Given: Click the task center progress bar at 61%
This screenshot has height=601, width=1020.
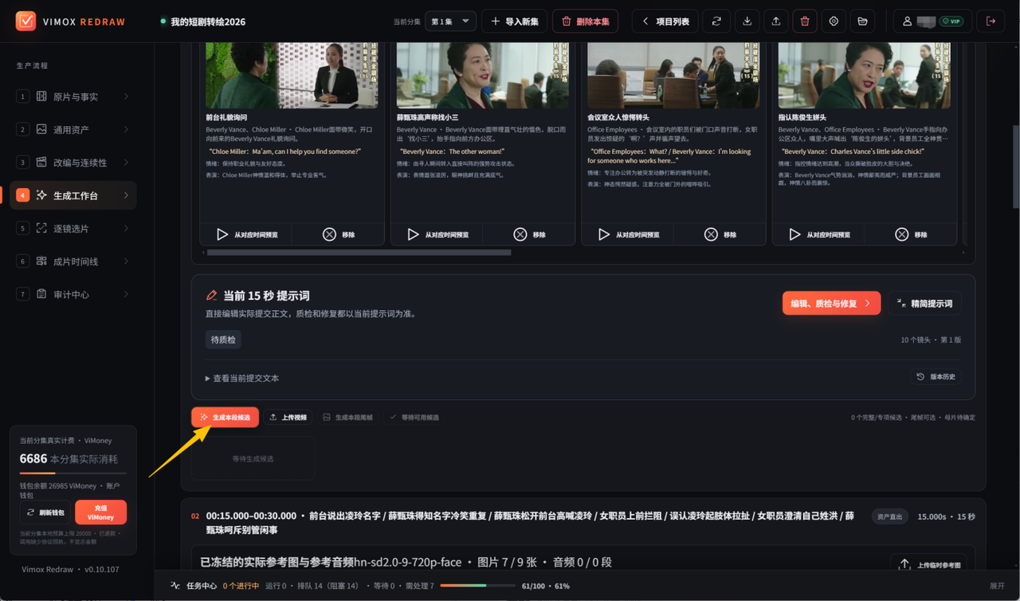Looking at the screenshot, I should (477, 586).
